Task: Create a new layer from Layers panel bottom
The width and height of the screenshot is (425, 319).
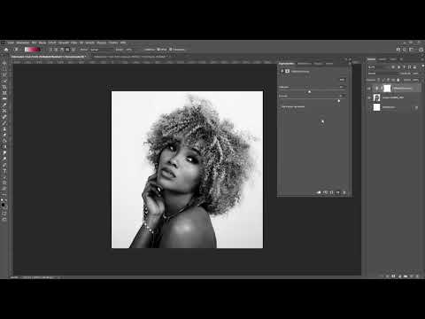Action: (412, 276)
